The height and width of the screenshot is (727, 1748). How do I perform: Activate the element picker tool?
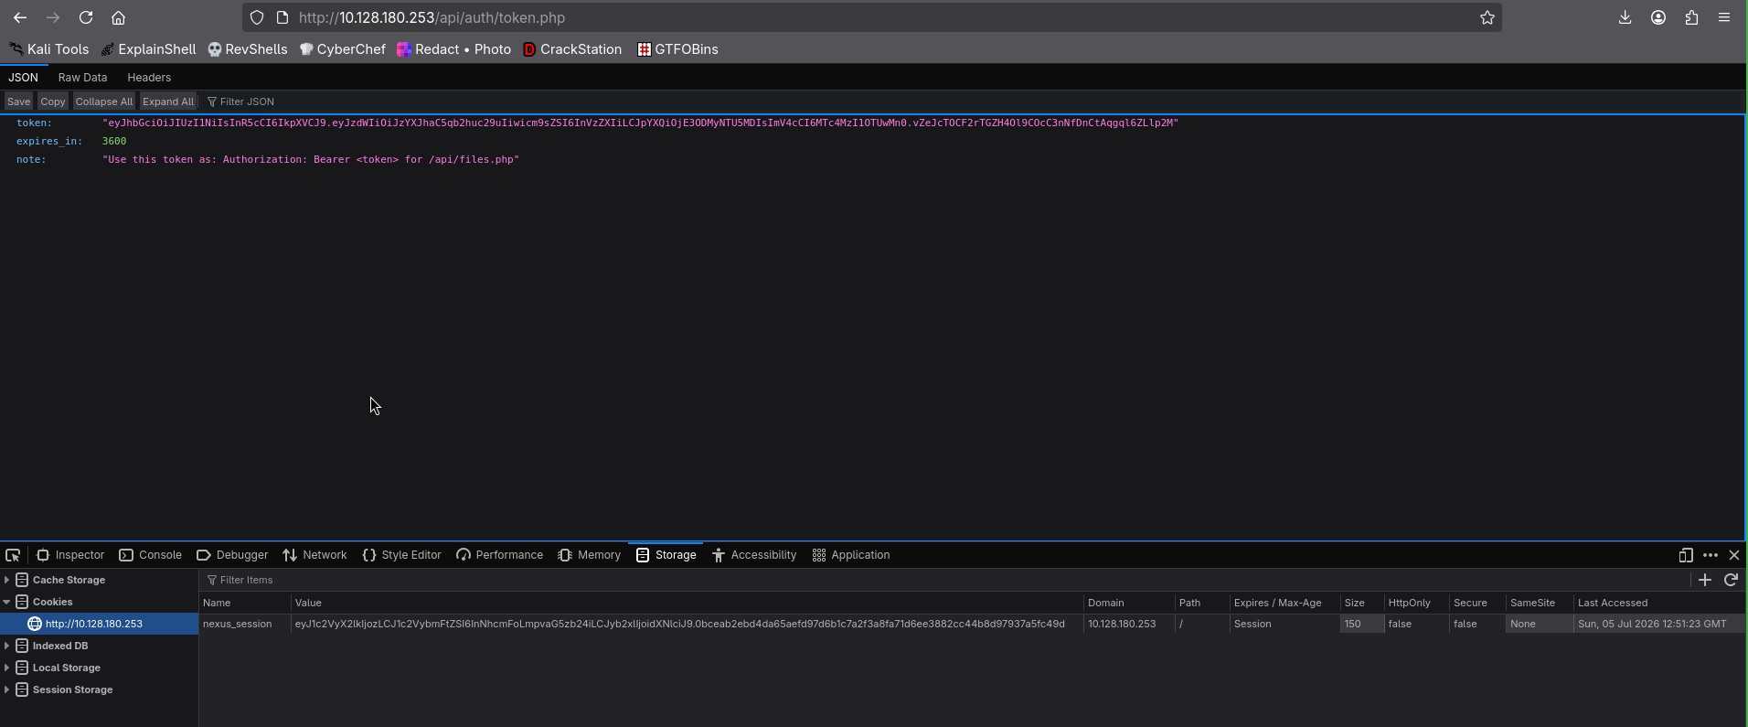(13, 555)
